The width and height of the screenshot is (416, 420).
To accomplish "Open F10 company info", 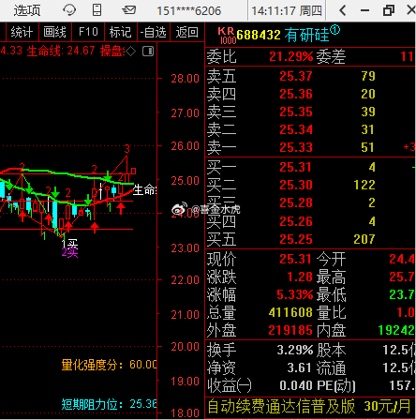I will [88, 32].
